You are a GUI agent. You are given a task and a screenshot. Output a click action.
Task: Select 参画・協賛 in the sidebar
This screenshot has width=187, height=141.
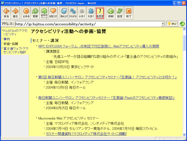[x=11, y=44]
